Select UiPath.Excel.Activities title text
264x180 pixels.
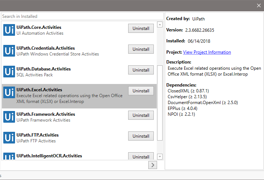pyautogui.click(x=39, y=90)
